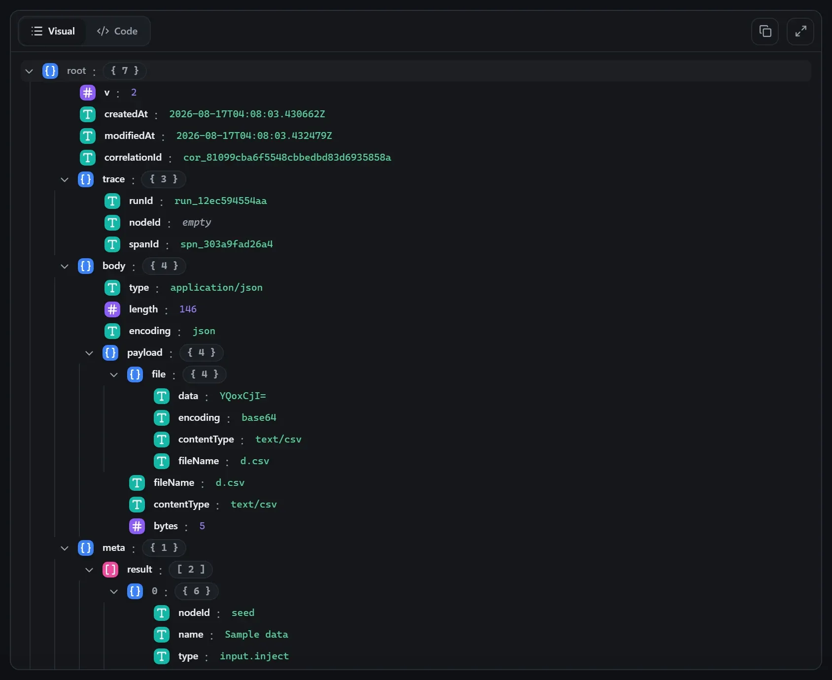
Task: Click the object icon beside meta
Action: 86,548
